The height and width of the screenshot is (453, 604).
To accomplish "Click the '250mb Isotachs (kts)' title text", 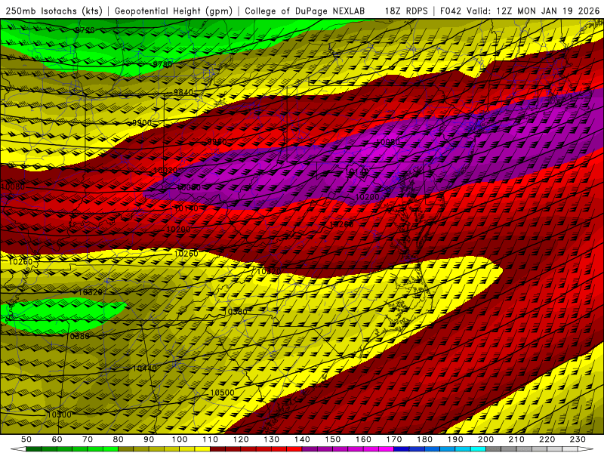I will pyautogui.click(x=54, y=11).
